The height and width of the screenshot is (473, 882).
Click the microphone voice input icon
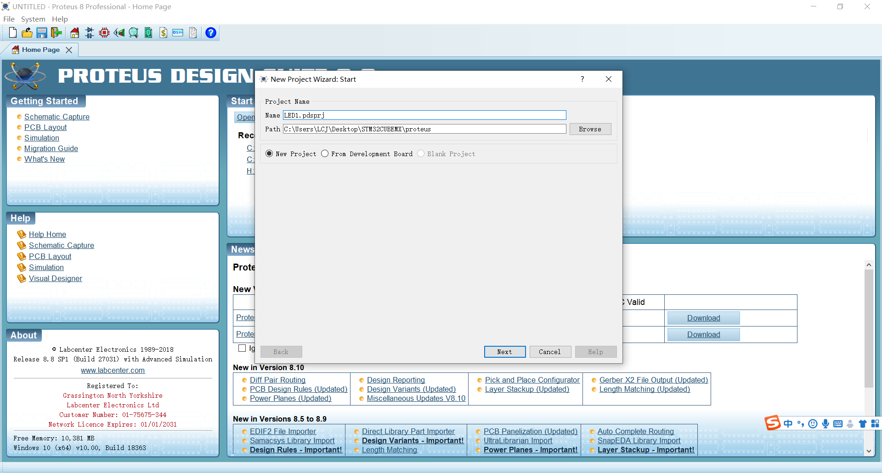point(825,423)
